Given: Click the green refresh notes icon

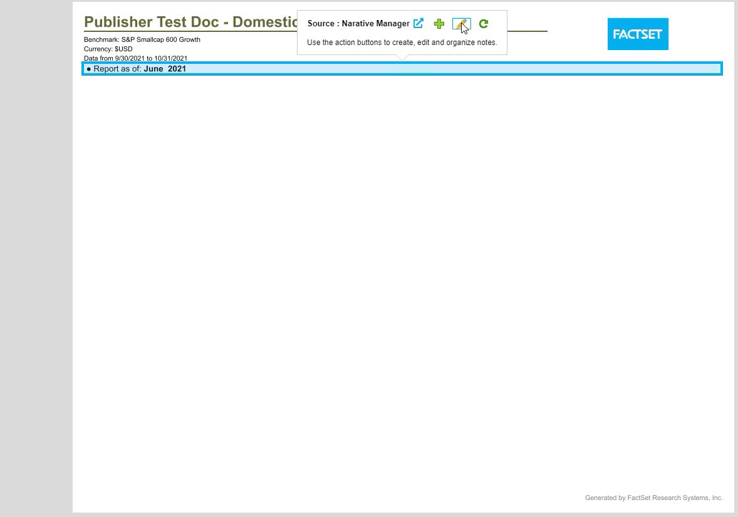Looking at the screenshot, I should coord(484,24).
